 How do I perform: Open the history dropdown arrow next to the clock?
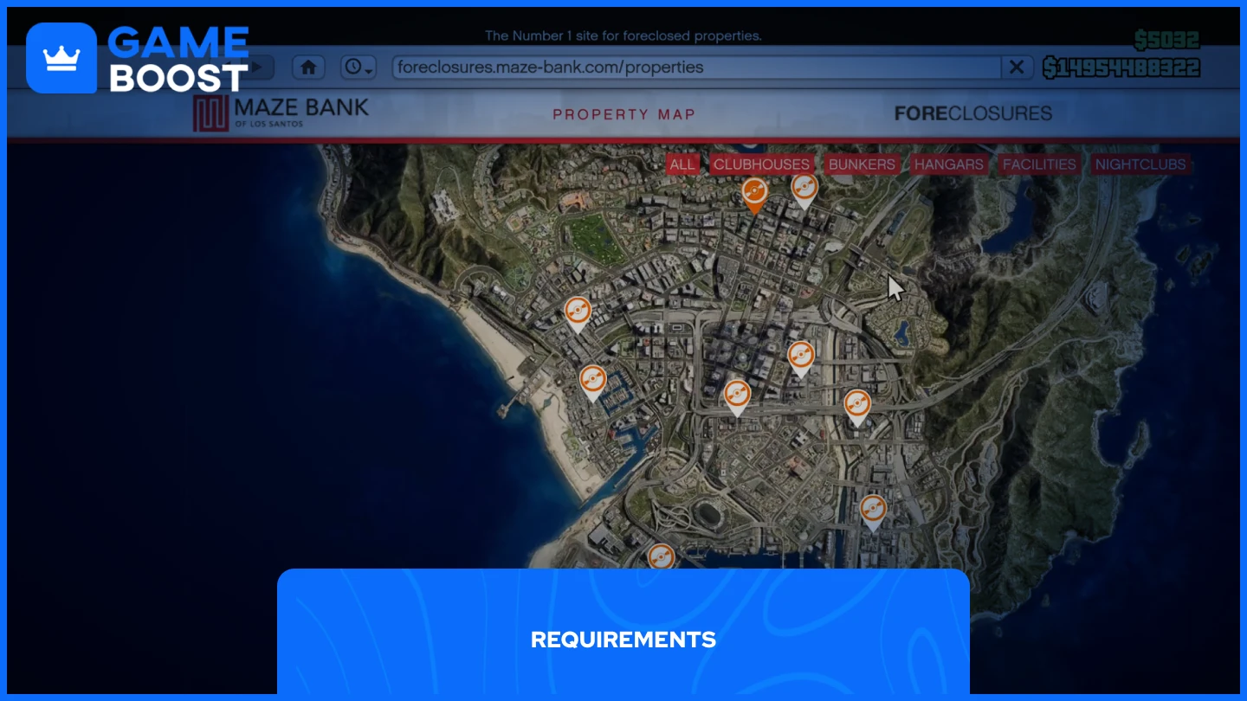[x=368, y=71]
